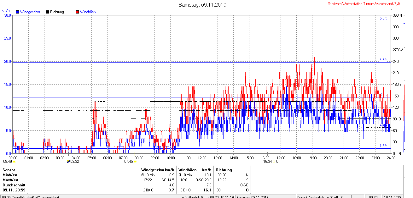
Task: Click the private Wetterstation Tinnum/Westerland/Sylt copyright text
Action: [364, 3]
